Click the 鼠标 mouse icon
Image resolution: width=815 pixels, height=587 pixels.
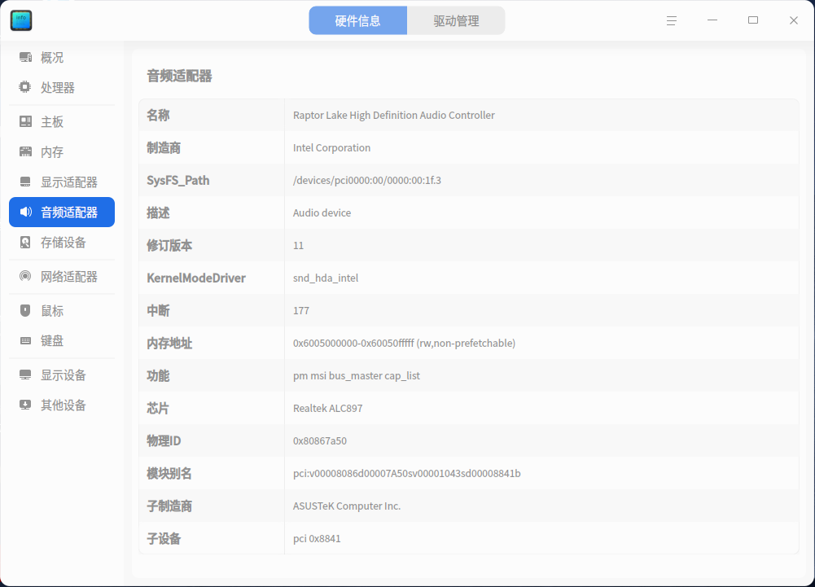coord(25,311)
